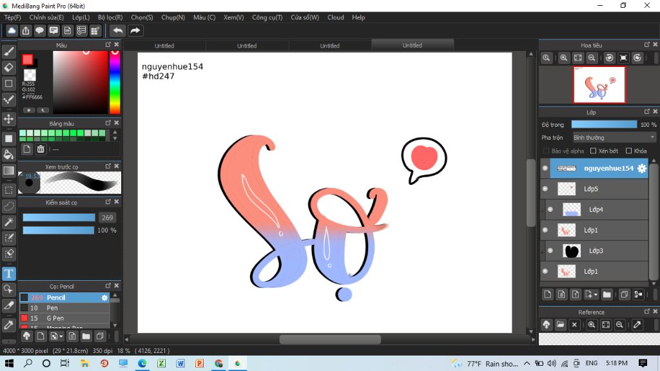Select the Pen brush with size 10
The image size is (660, 371).
pyautogui.click(x=64, y=308)
